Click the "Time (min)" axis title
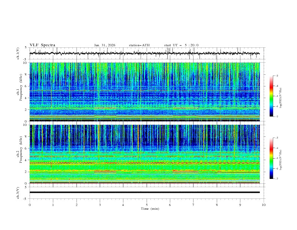The image size is (297, 230). (150, 209)
